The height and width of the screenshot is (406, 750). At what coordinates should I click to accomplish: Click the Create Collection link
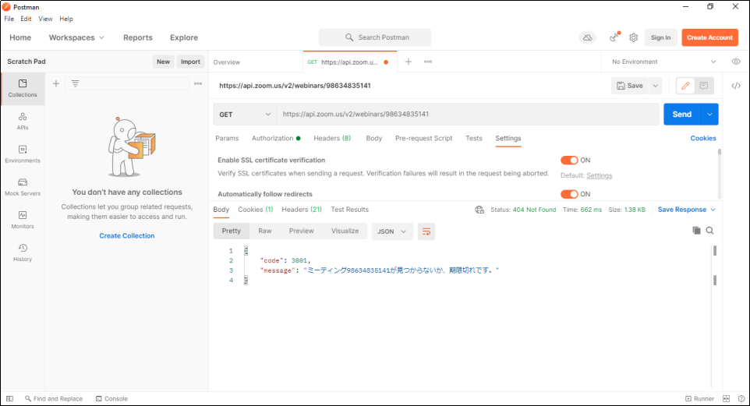[x=127, y=236]
